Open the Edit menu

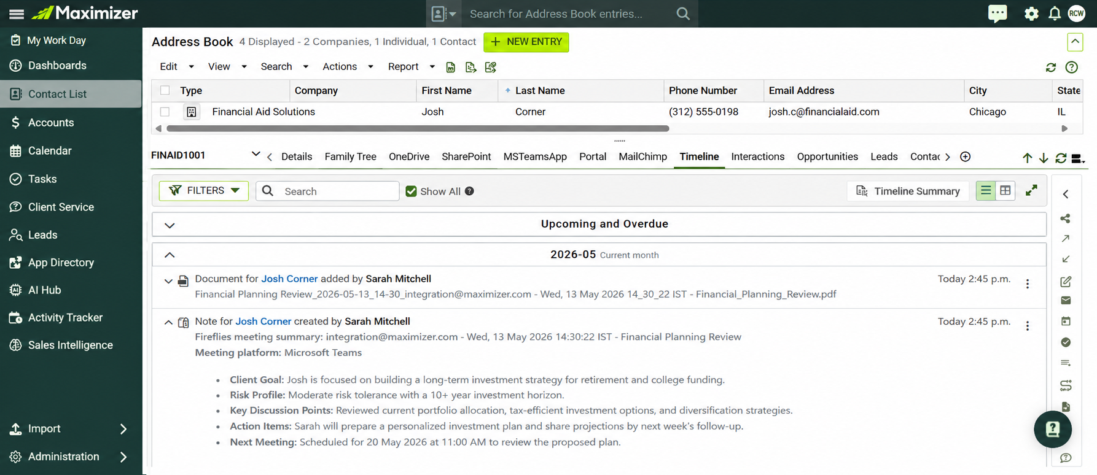(176, 67)
